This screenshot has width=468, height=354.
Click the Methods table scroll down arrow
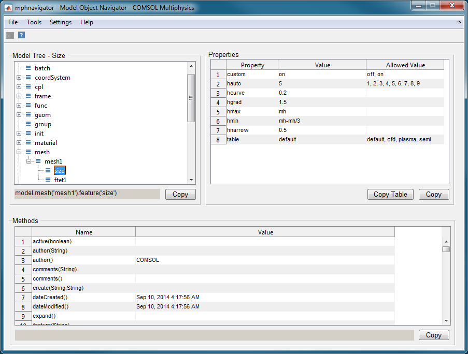coord(446,320)
